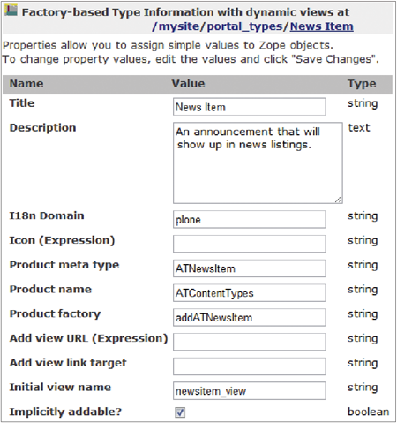Focus the empty Add view URL field
The height and width of the screenshot is (423, 397).
click(249, 342)
